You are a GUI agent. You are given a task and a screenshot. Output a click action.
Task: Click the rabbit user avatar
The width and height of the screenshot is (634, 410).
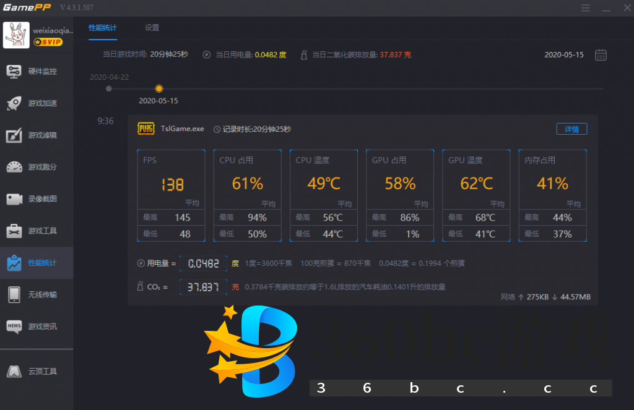point(16,35)
